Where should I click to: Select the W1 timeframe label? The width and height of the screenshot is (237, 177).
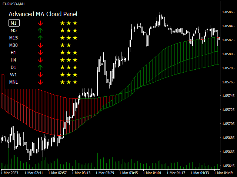point(13,74)
